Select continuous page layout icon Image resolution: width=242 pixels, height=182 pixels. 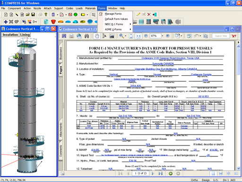point(221,173)
